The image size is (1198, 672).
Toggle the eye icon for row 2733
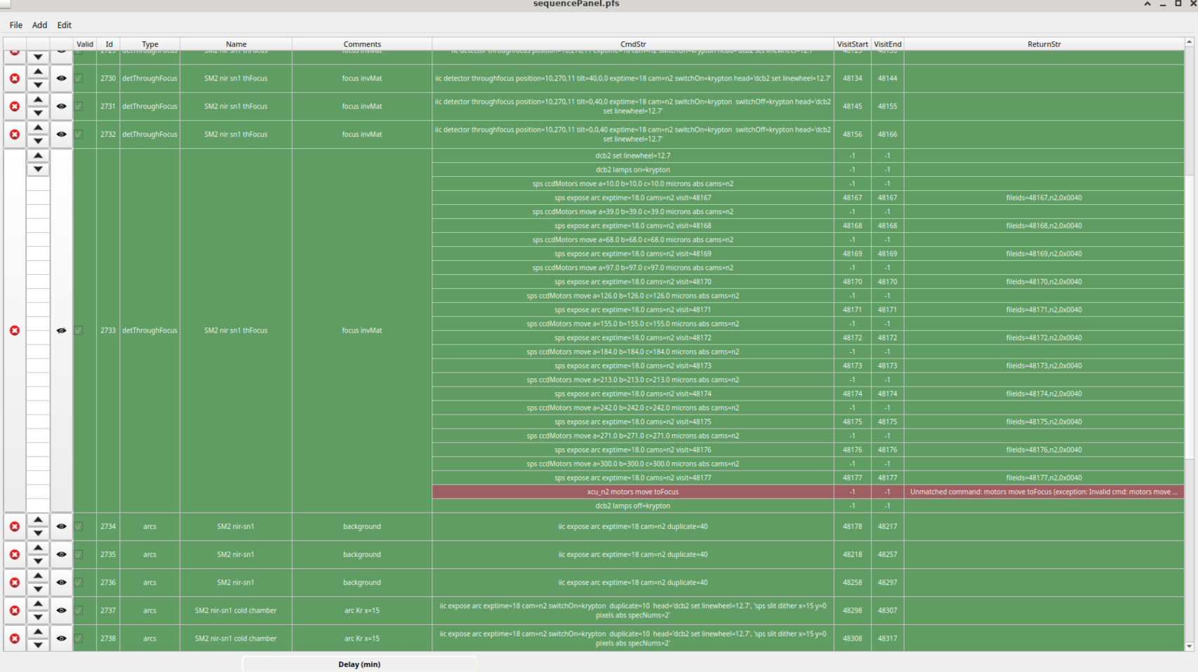click(x=61, y=330)
